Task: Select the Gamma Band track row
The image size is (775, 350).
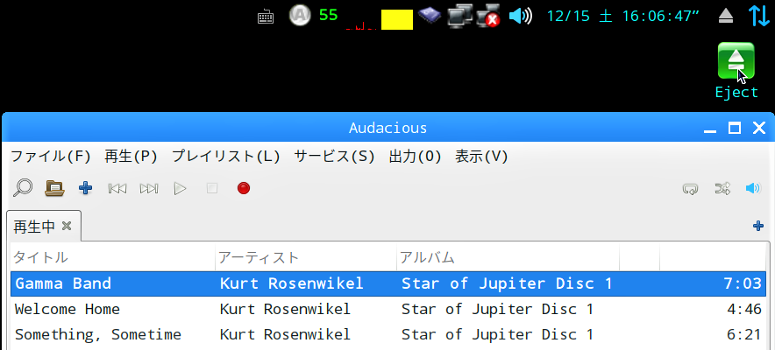Action: tap(388, 283)
